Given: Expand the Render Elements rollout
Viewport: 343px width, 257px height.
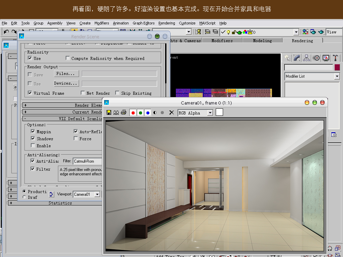Looking at the screenshot, I should (x=63, y=105).
